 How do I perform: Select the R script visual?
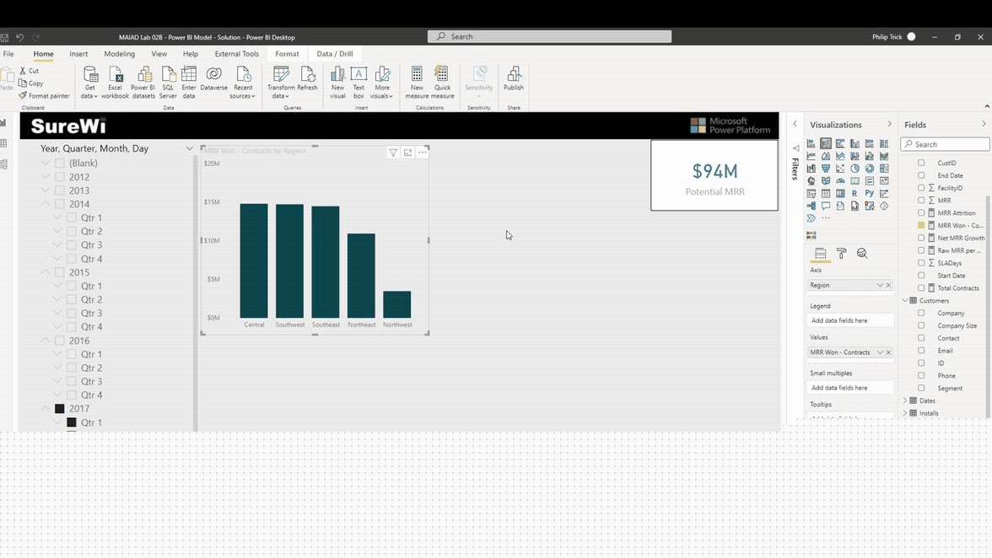pyautogui.click(x=855, y=193)
